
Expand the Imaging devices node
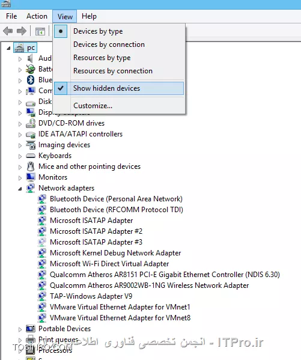pyautogui.click(x=20, y=145)
